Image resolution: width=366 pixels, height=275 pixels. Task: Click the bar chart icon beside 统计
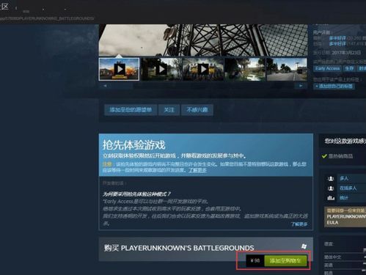pos(331,198)
